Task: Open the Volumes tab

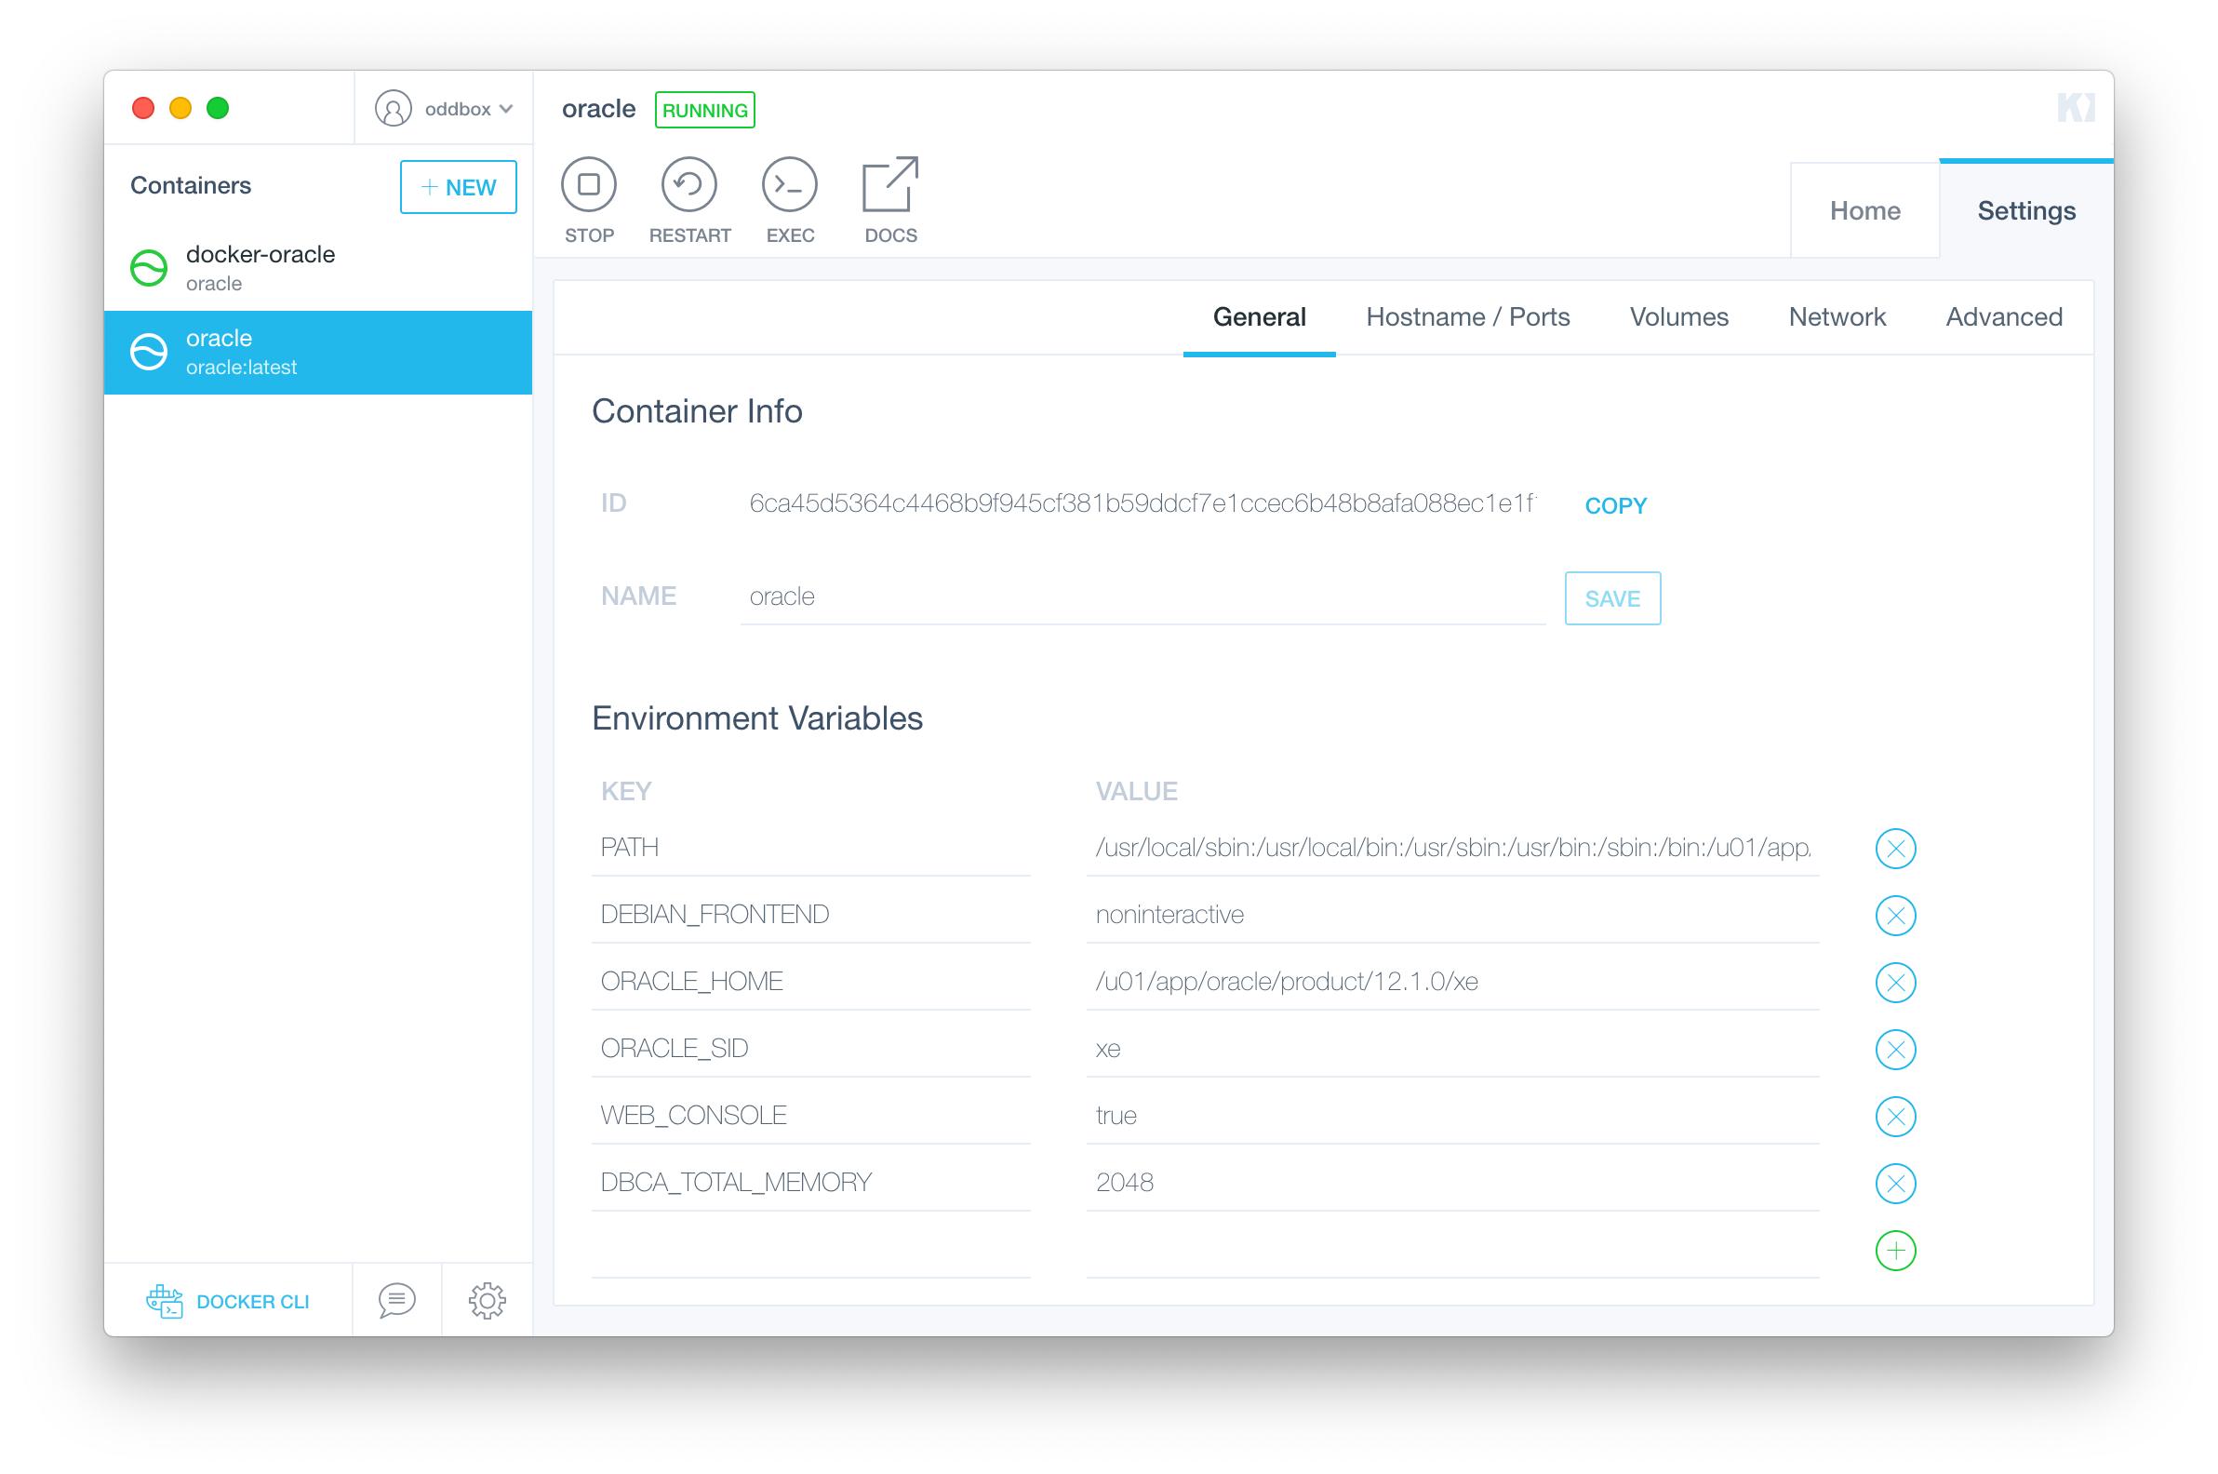Action: coord(1678,316)
